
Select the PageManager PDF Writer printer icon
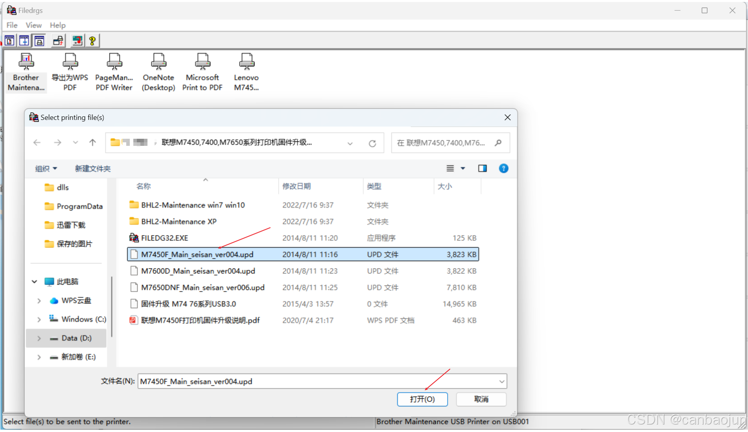pyautogui.click(x=114, y=73)
